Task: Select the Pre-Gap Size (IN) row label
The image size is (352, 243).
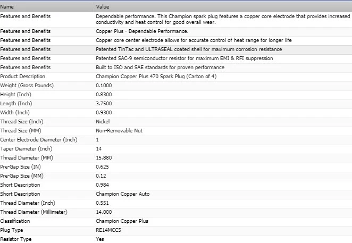Action: 22,167
